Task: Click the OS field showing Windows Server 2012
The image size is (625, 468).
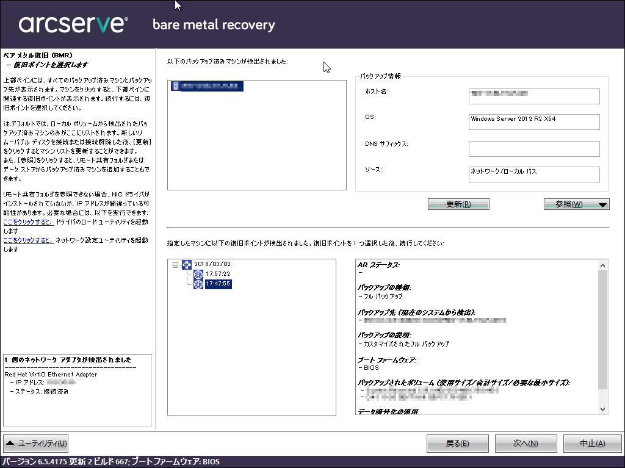Action: click(534, 121)
